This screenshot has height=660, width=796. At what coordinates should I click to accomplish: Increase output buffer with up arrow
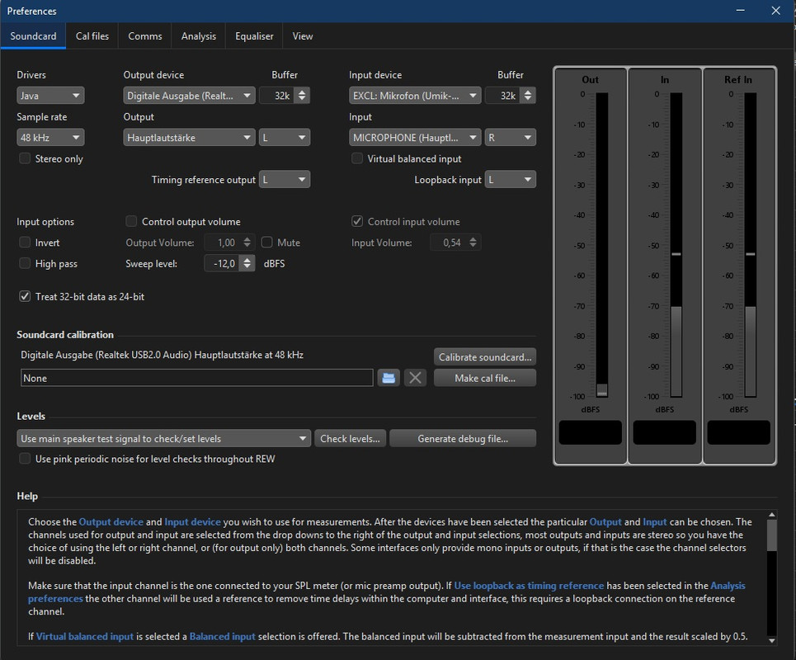302,92
